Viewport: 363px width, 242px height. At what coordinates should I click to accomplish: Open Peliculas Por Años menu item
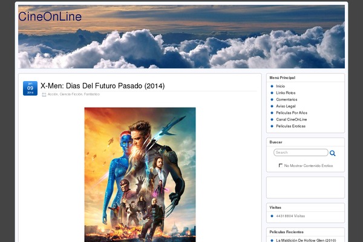[292, 113]
